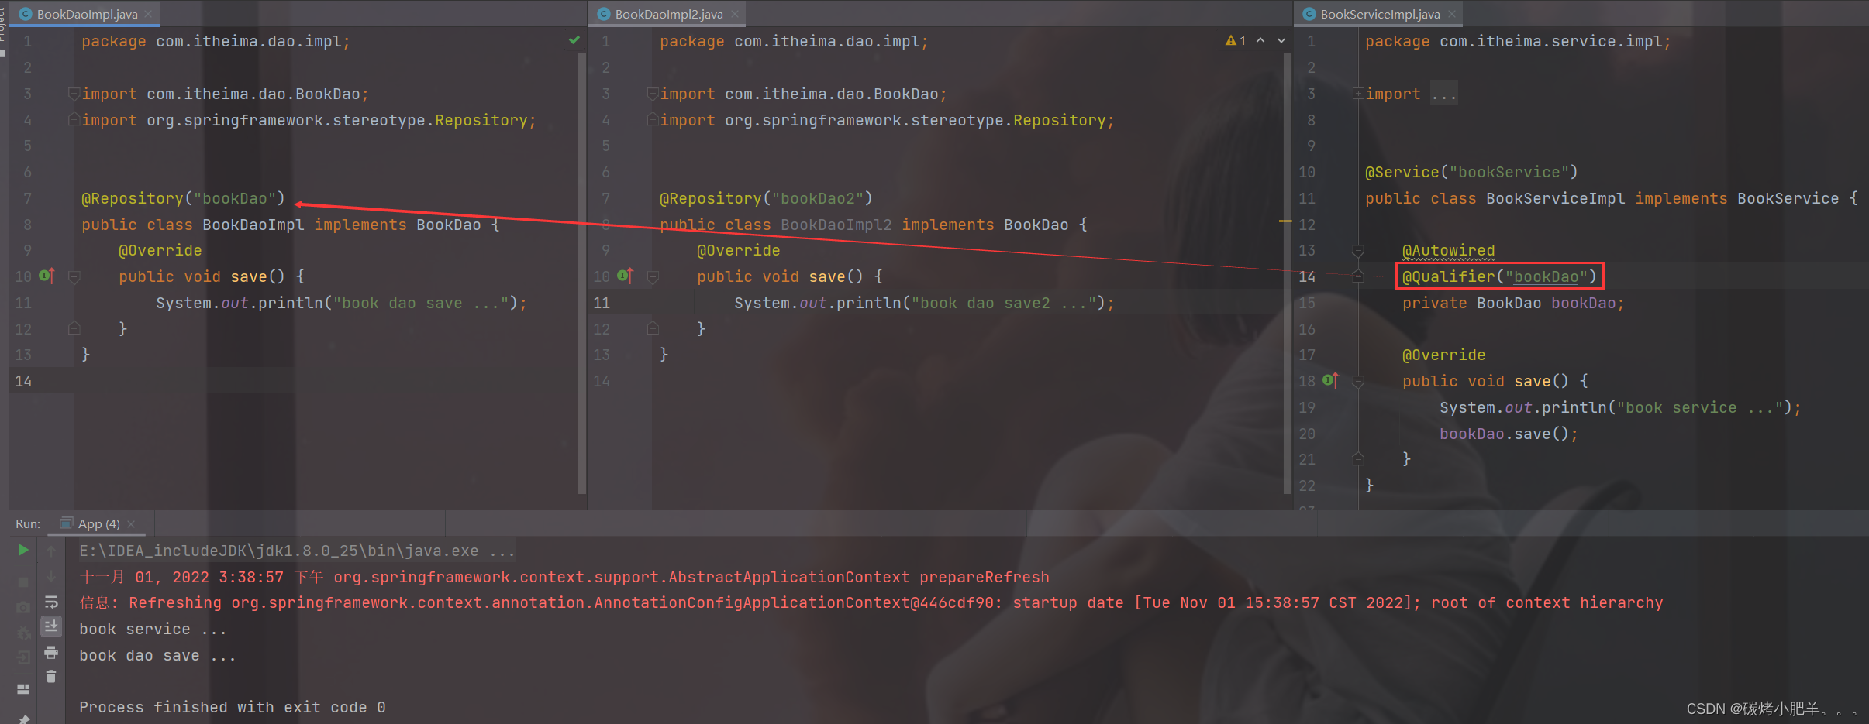Viewport: 1869px width, 724px height.
Task: Close the BookDaoImpl.java tab
Action: [148, 14]
